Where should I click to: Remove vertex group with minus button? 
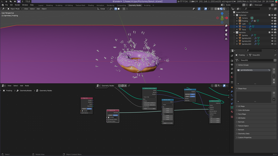click(274, 72)
